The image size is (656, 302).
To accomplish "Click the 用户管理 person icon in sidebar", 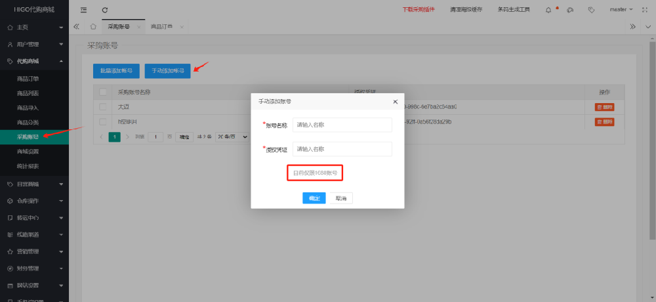I will coord(10,45).
